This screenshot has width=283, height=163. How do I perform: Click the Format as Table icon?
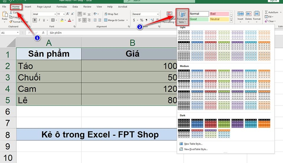[182, 14]
